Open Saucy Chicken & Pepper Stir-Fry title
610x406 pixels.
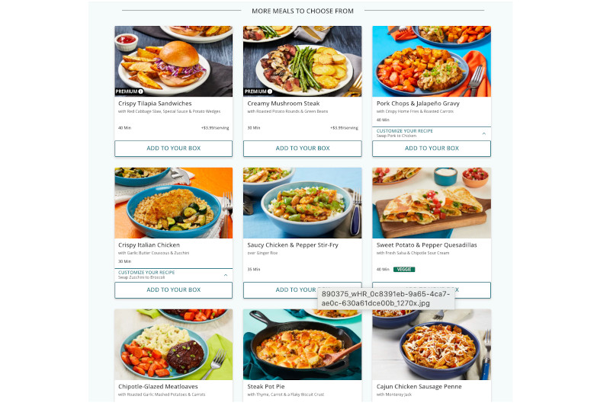[293, 245]
